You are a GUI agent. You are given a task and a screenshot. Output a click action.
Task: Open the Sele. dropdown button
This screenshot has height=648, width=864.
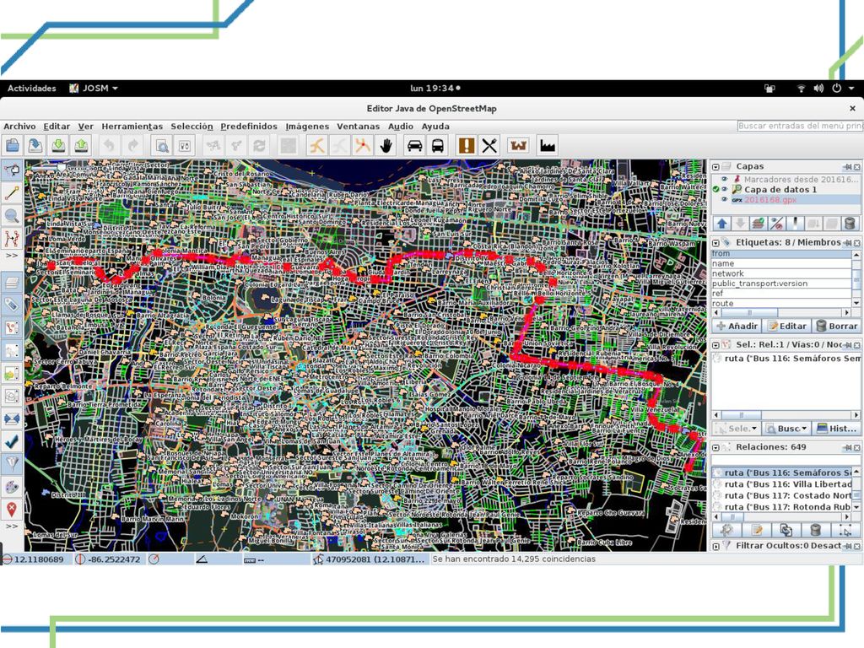736,428
